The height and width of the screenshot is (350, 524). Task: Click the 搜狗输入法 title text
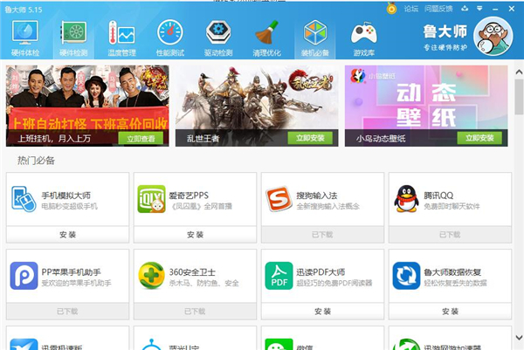[x=317, y=196]
